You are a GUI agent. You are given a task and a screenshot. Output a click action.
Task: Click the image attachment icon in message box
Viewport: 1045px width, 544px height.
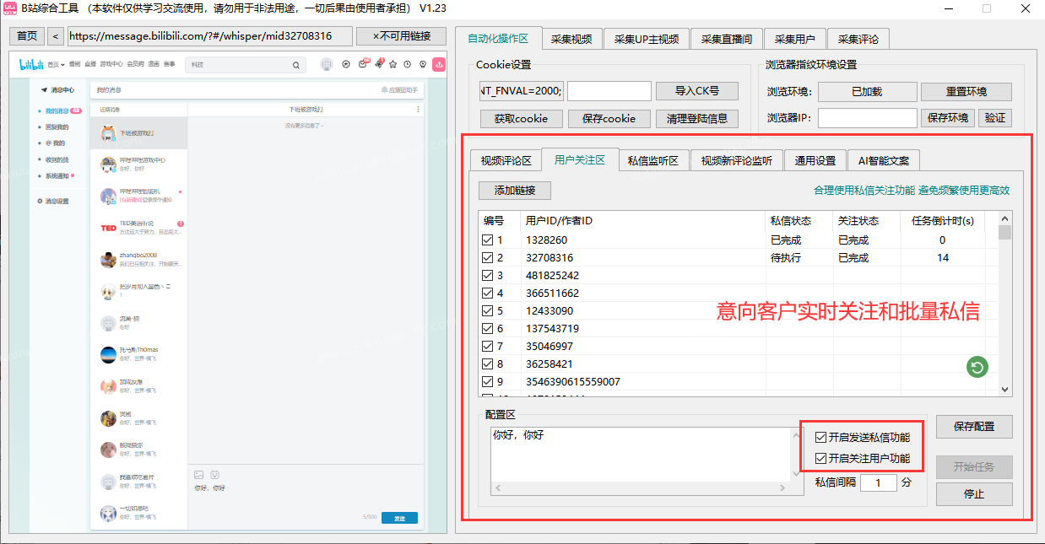[199, 475]
